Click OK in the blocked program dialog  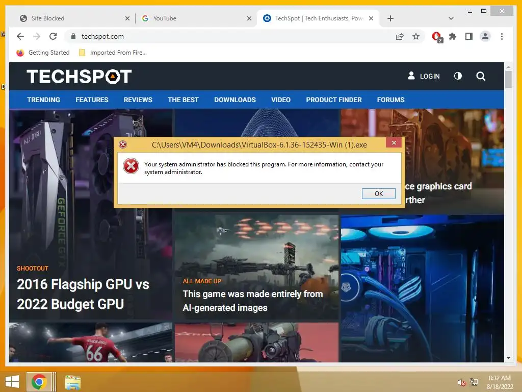coord(379,193)
